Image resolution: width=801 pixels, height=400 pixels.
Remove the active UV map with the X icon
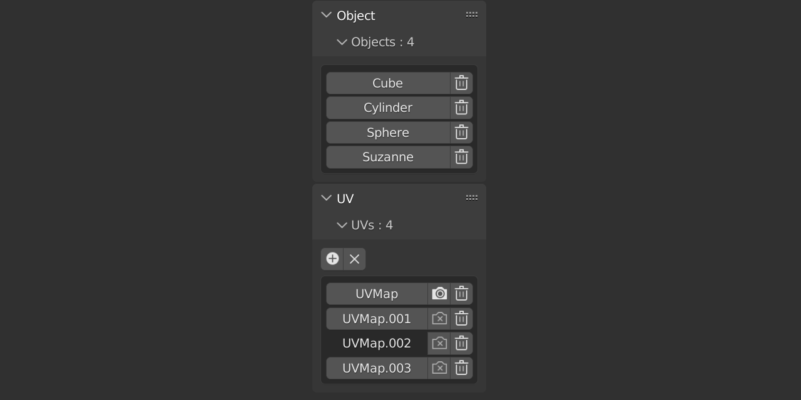pos(354,258)
